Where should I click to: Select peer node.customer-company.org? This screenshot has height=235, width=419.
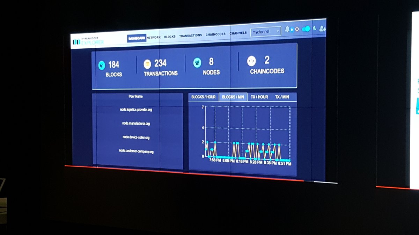click(x=136, y=151)
